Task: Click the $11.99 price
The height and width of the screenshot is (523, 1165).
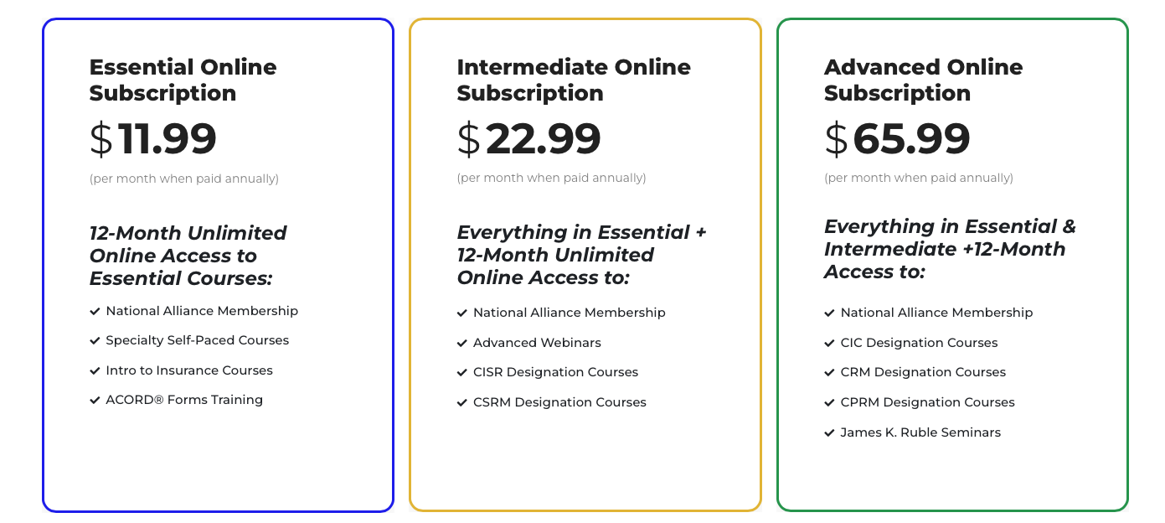Action: (153, 139)
